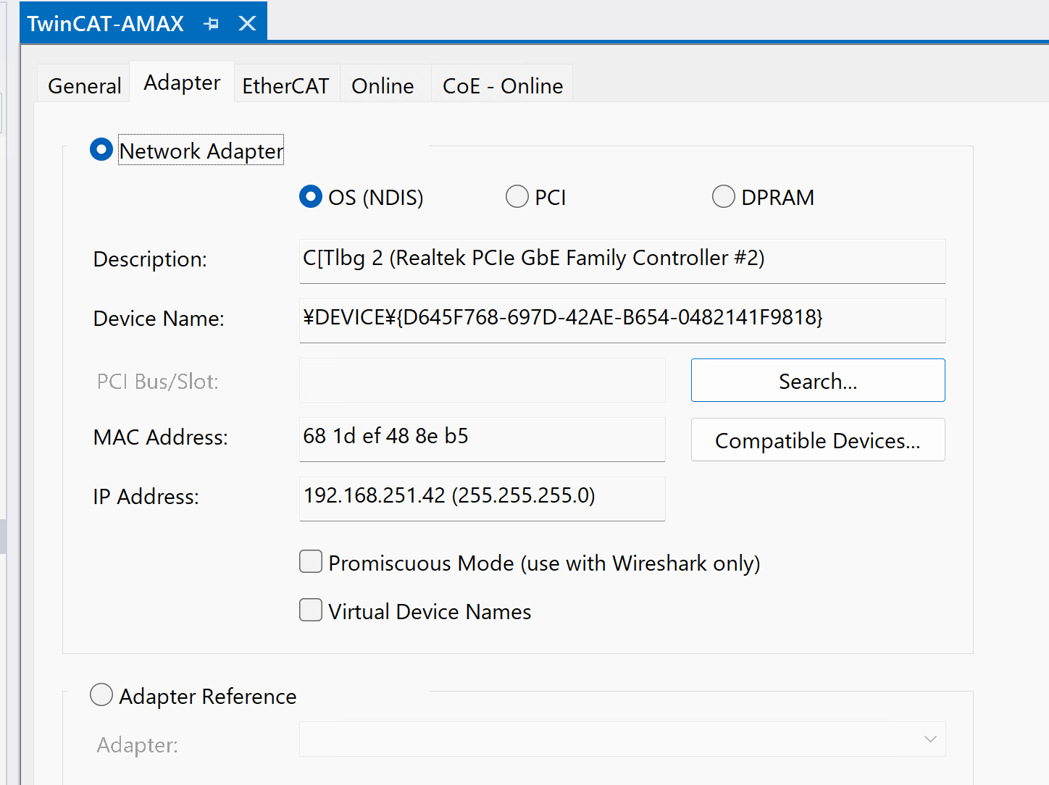Select the PCI radio option
This screenshot has width=1049, height=785.
[517, 196]
